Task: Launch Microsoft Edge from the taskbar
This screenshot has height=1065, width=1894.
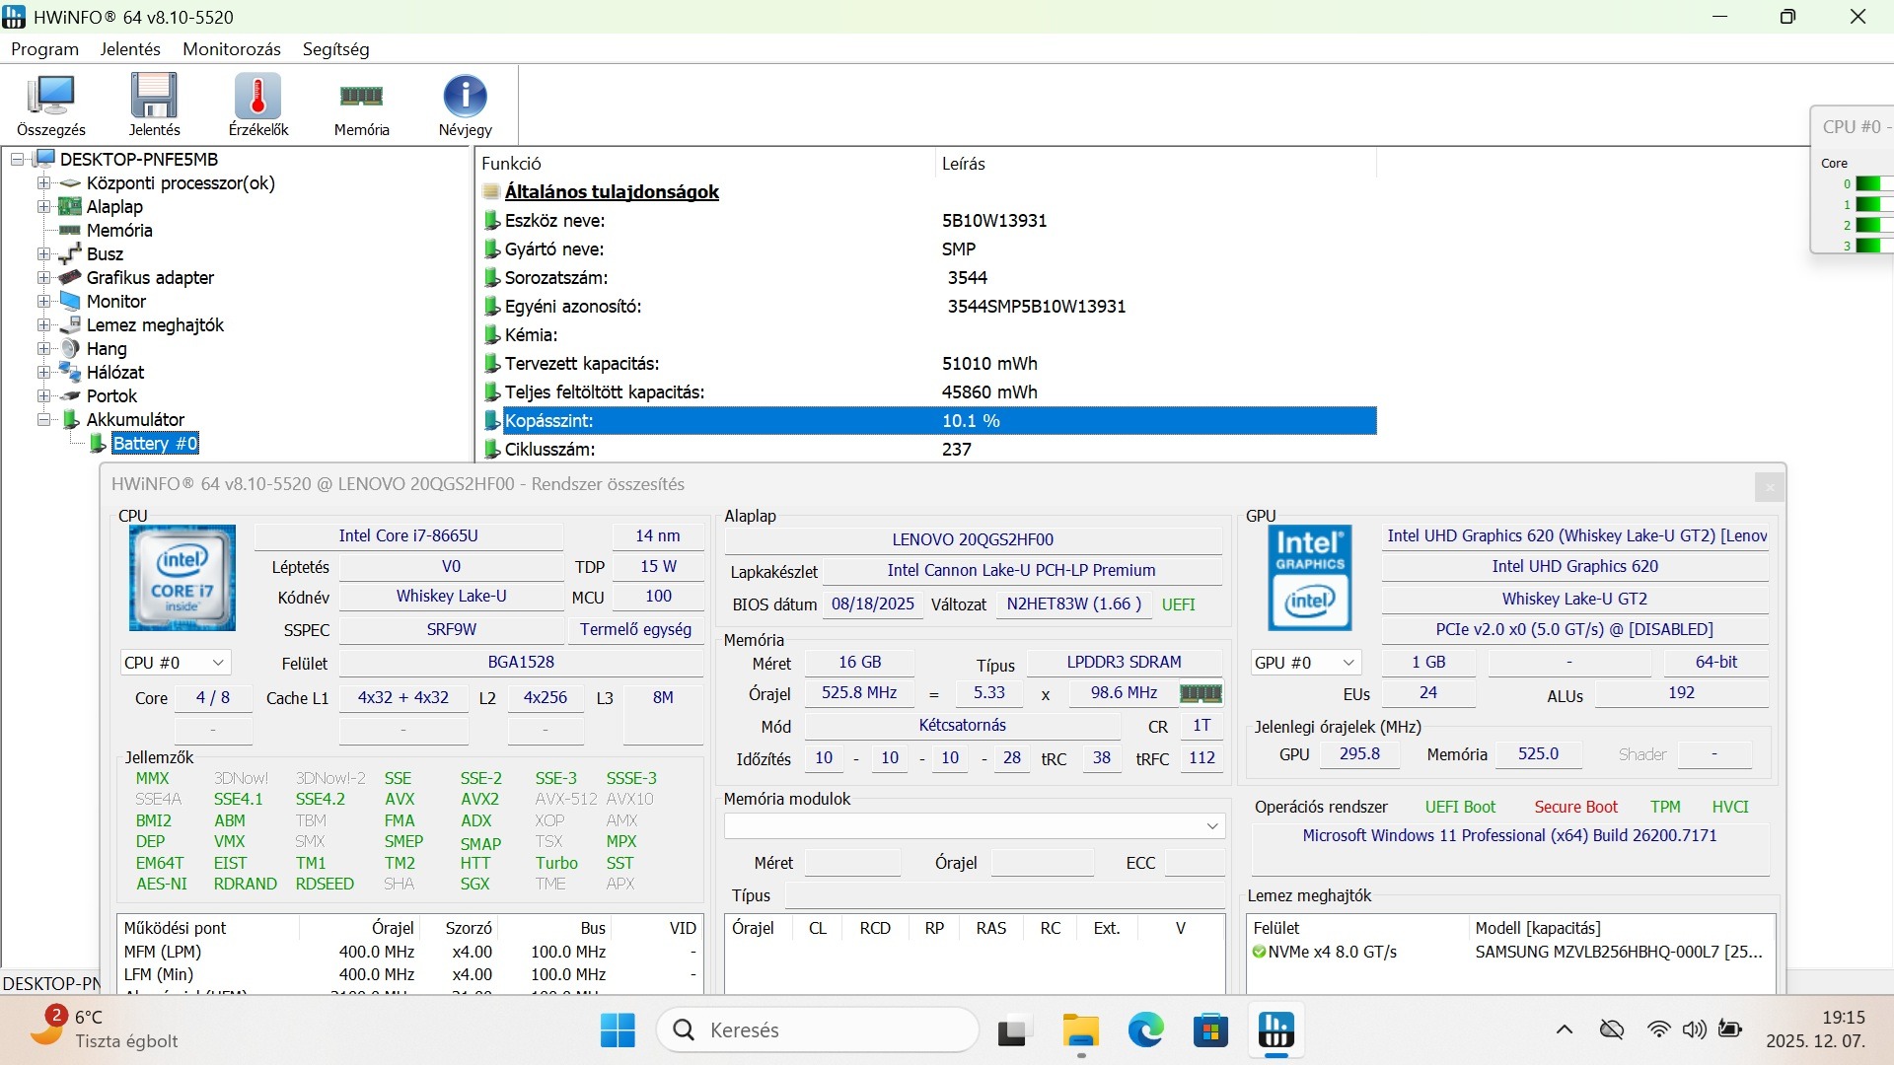Action: (1145, 1030)
